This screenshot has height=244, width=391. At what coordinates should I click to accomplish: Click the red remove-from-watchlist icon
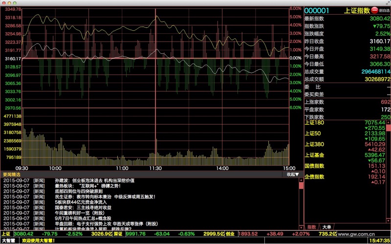click(x=374, y=10)
